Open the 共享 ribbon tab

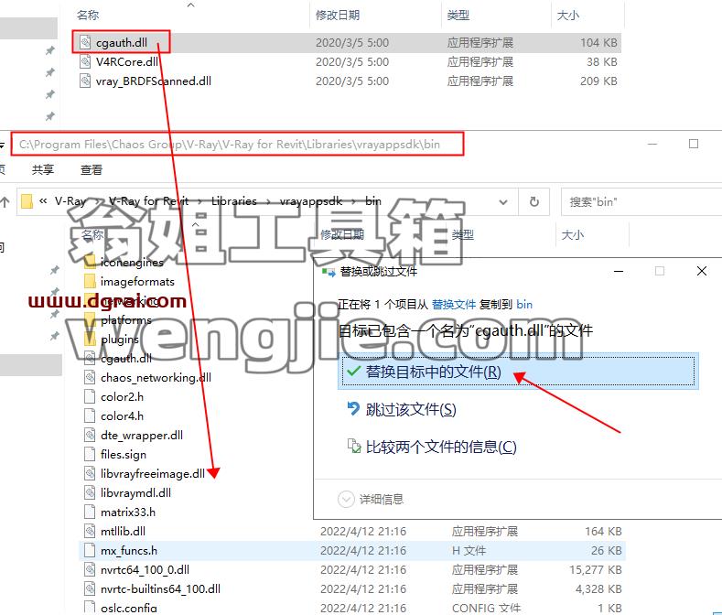click(x=43, y=169)
